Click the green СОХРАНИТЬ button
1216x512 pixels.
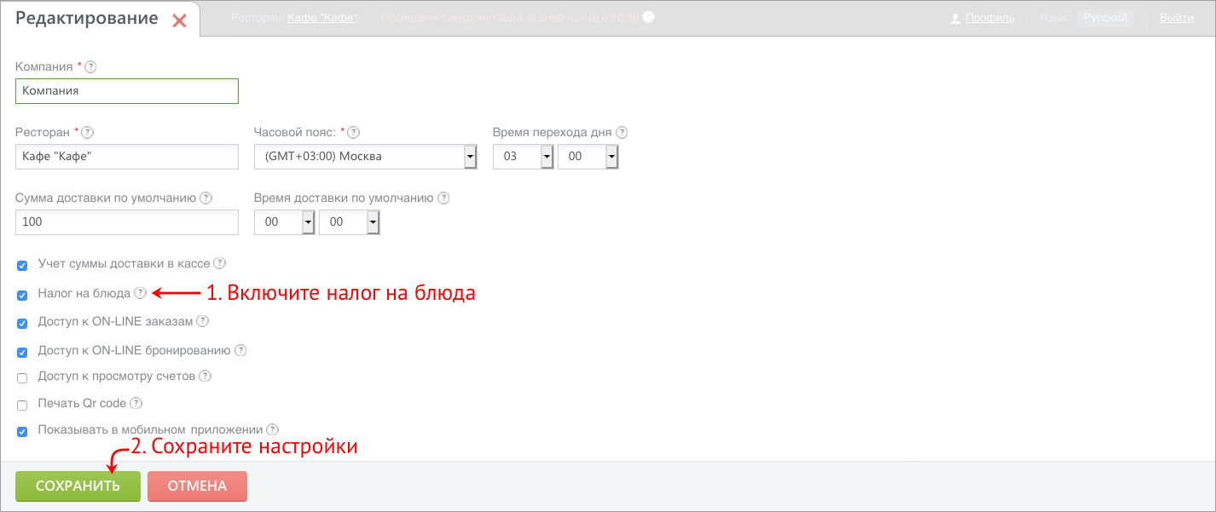(x=78, y=486)
